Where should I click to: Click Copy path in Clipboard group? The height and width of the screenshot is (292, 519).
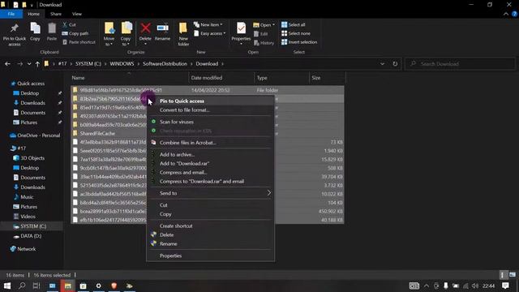tap(75, 33)
